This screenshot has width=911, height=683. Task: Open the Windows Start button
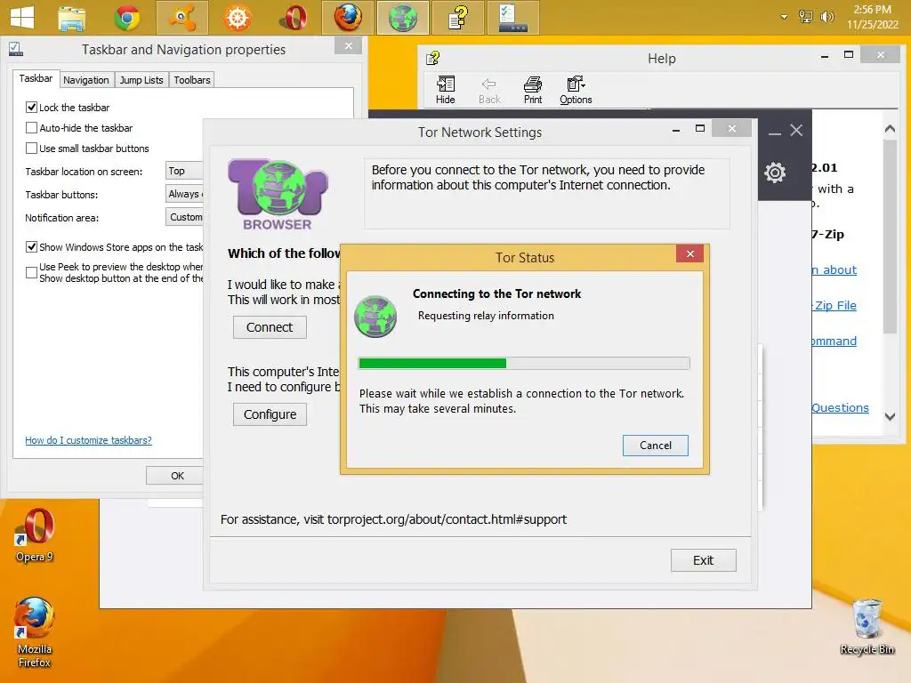(22, 18)
